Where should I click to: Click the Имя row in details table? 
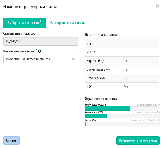(x=122, y=44)
